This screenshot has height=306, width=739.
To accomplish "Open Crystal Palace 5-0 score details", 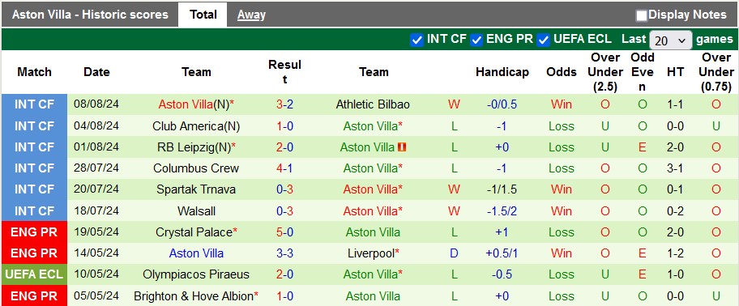I will point(284,232).
